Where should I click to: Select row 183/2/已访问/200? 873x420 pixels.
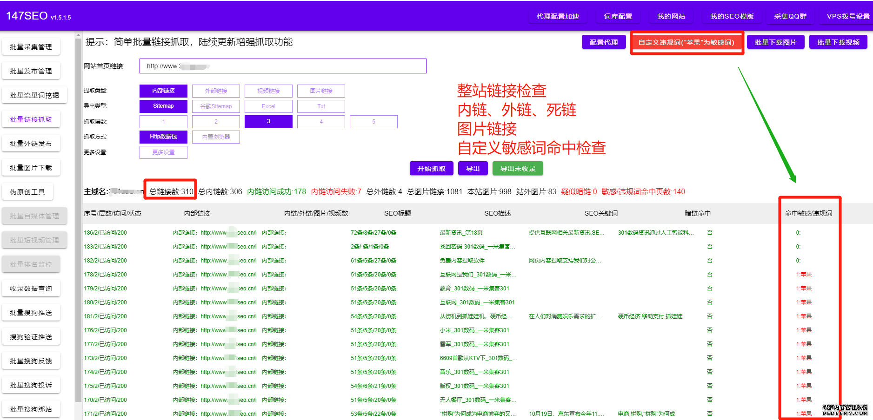coord(105,247)
